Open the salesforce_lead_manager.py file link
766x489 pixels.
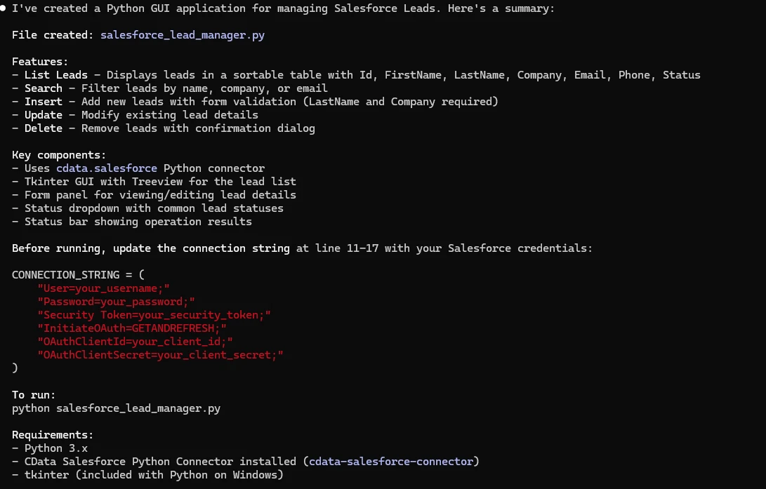183,35
